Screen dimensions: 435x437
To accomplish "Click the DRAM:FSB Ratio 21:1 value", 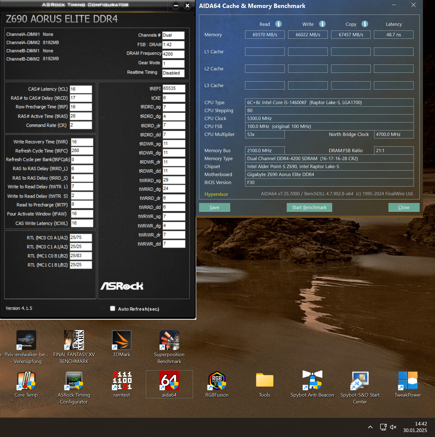I will [x=394, y=151].
